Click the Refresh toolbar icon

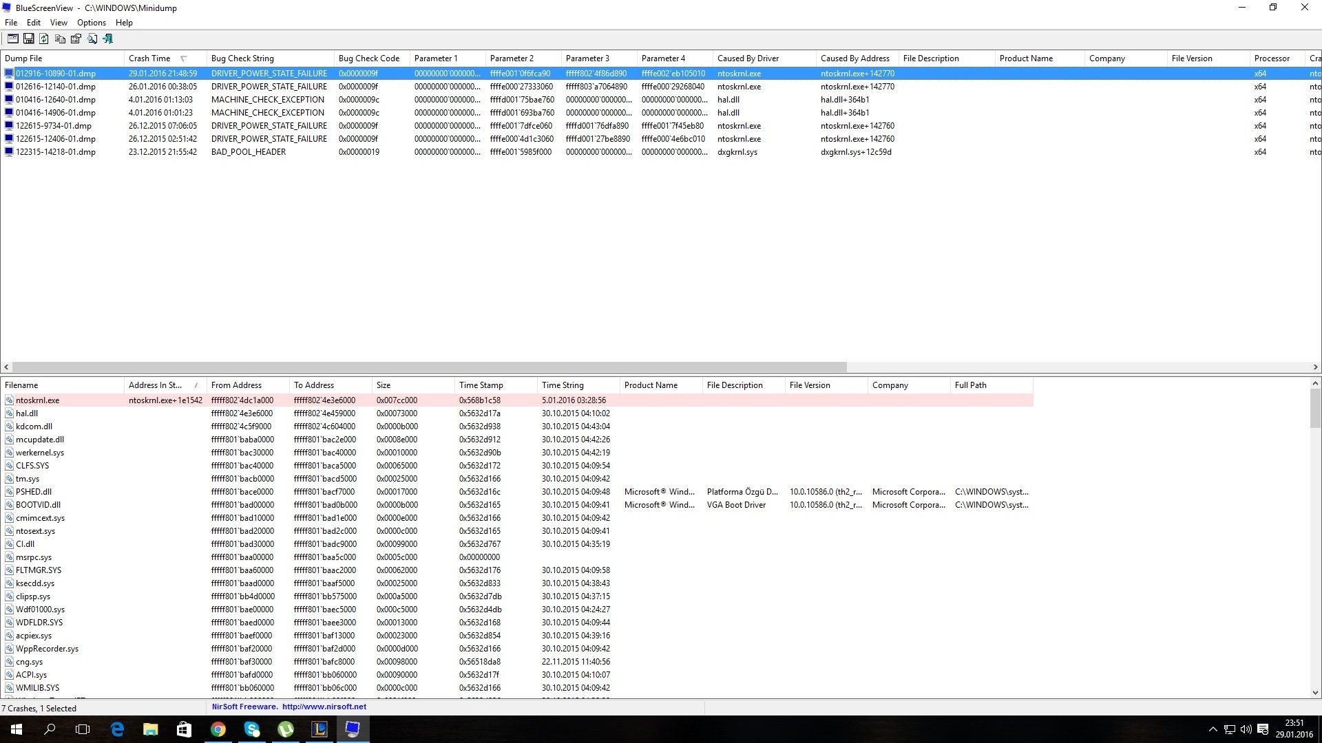[x=44, y=39]
